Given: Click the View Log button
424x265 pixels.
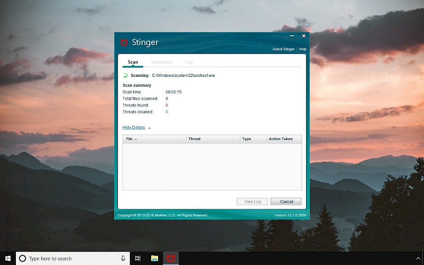Looking at the screenshot, I should pos(252,201).
